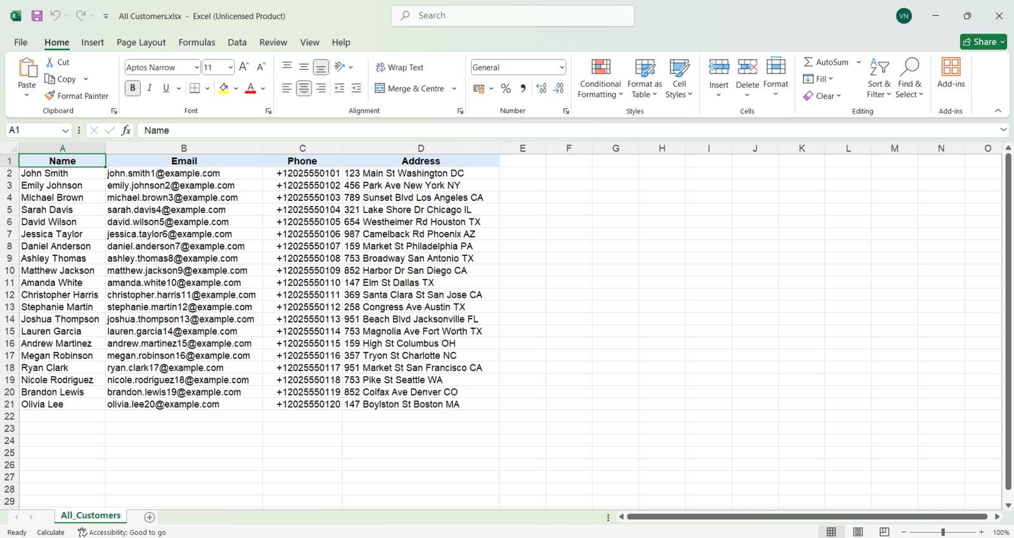Toggle Wrap Text on selected cell
The image size is (1014, 538).
(400, 67)
